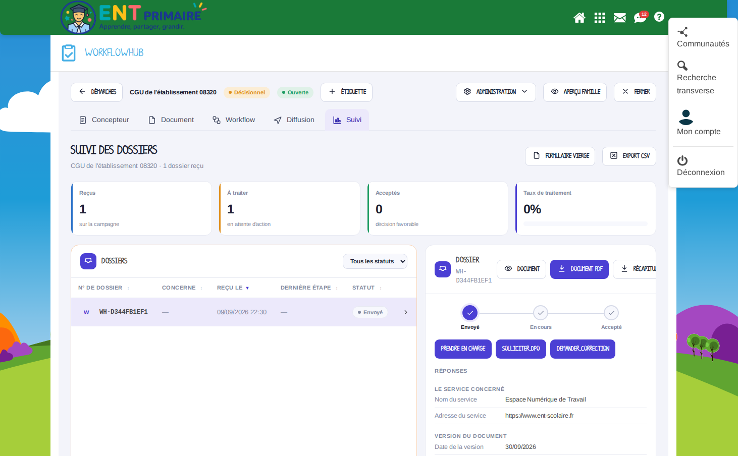Click the https://www.ent-scolaire.fr address value
The height and width of the screenshot is (456, 738).
[539, 416]
